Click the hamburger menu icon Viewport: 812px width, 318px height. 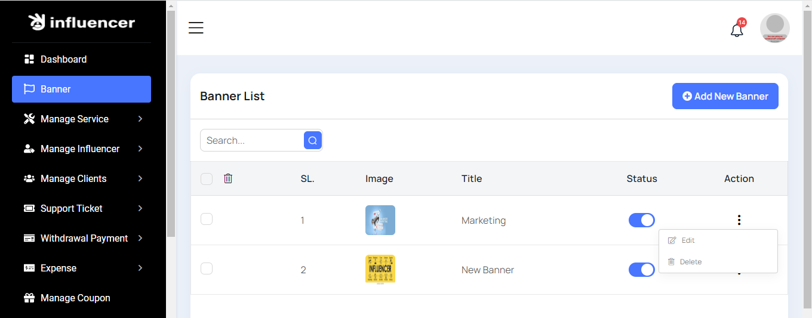196,28
